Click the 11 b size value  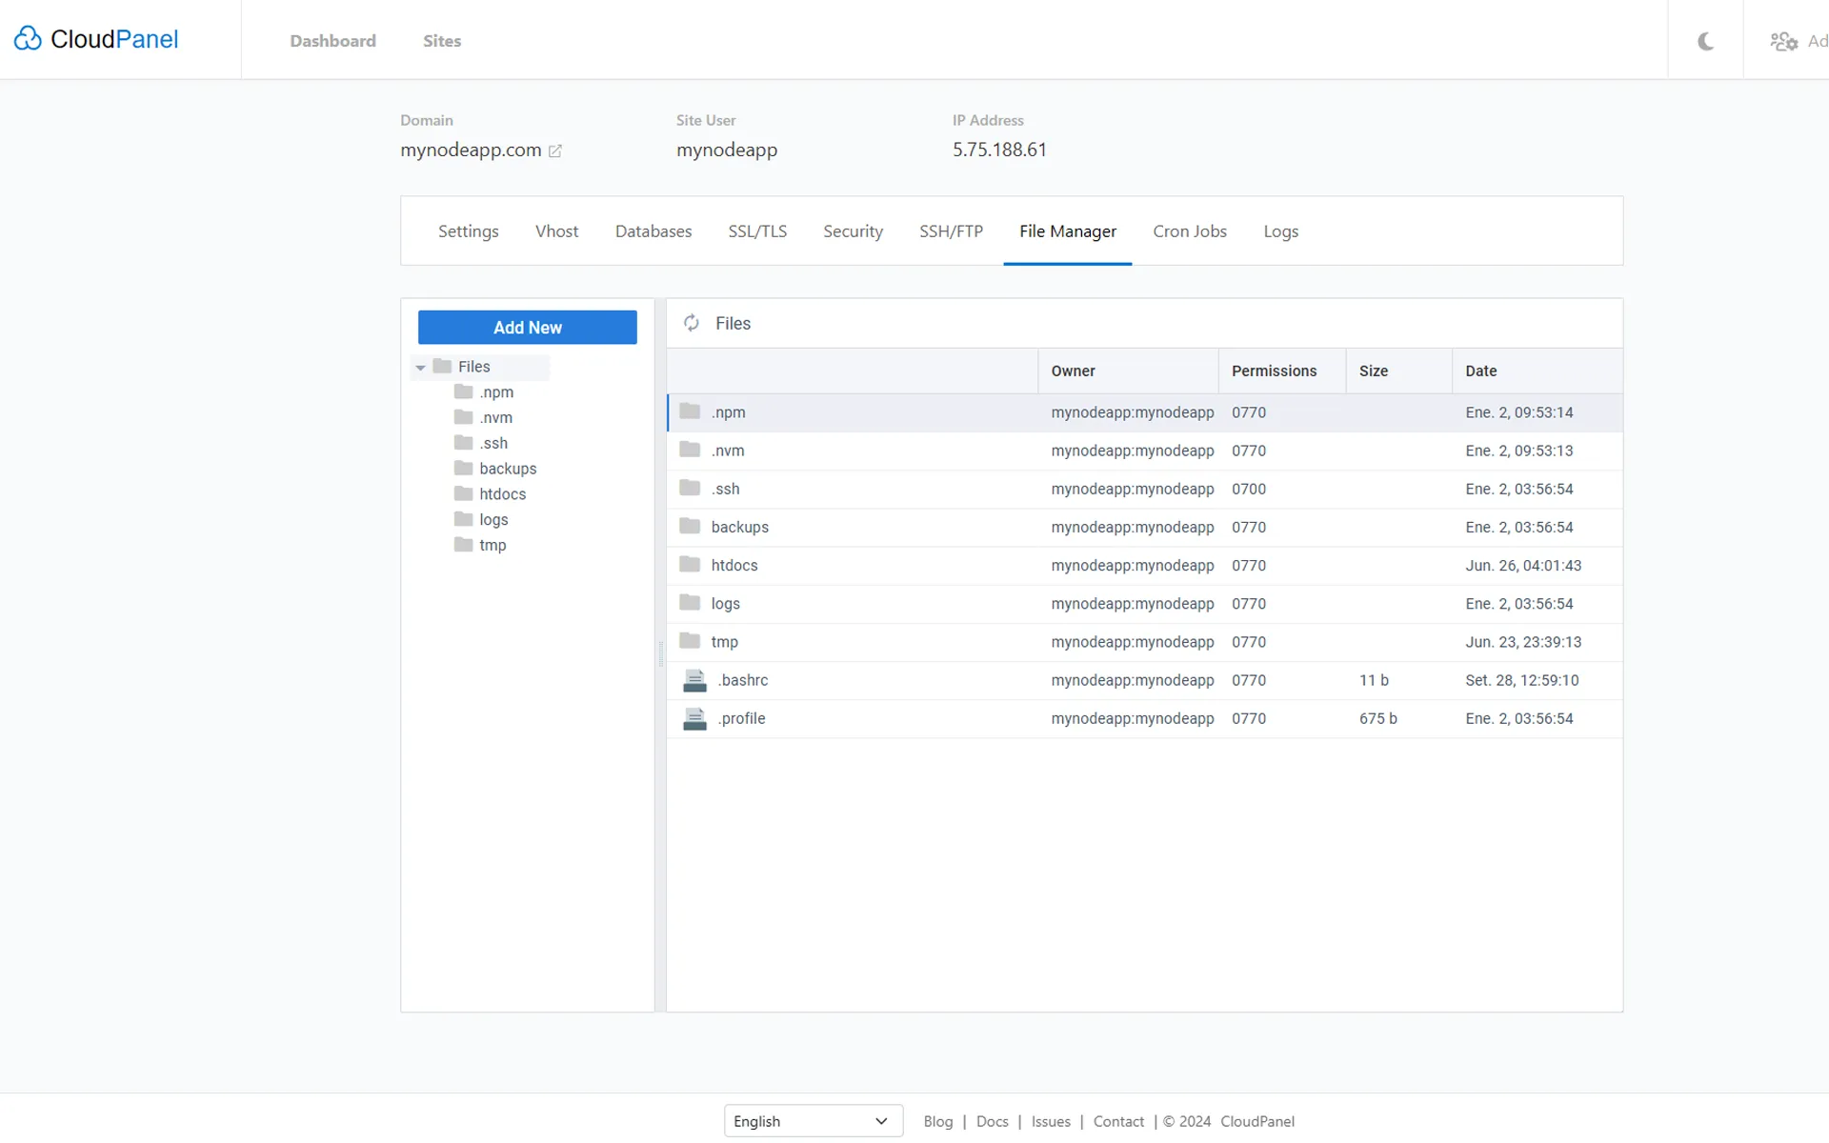pyautogui.click(x=1374, y=680)
